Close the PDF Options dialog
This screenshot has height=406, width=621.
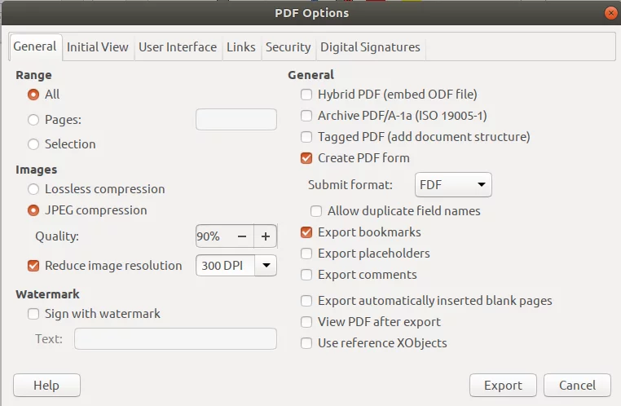coord(610,13)
